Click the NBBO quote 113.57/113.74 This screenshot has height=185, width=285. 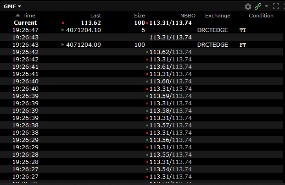tap(170, 125)
